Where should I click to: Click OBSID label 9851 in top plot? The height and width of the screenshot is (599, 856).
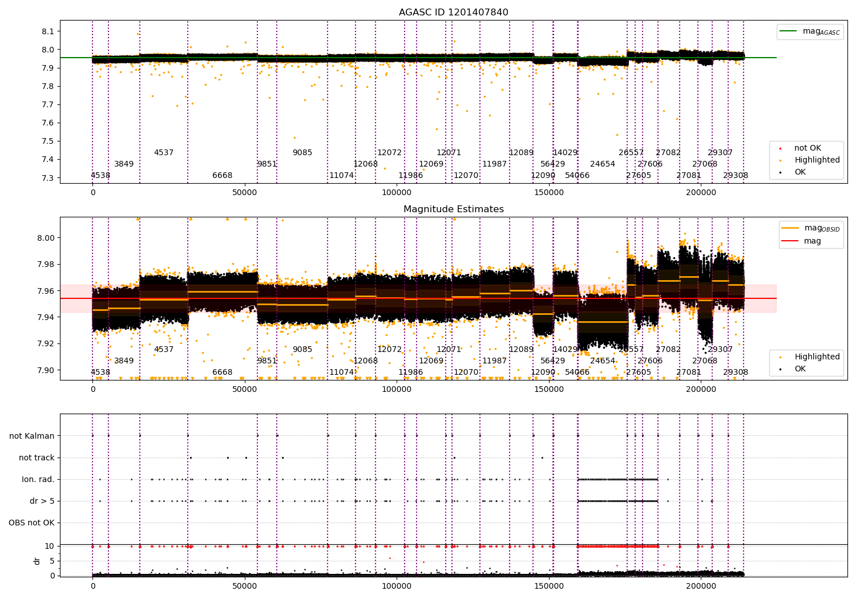click(x=267, y=164)
